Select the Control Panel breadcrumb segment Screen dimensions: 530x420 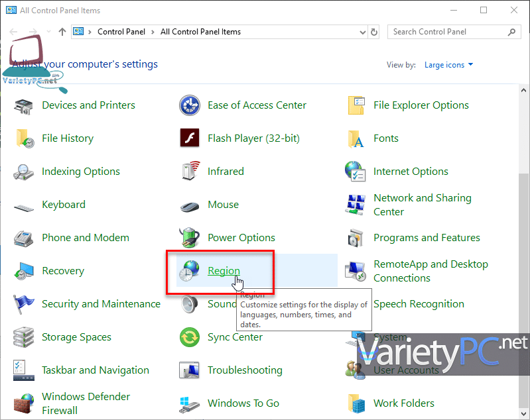point(120,32)
